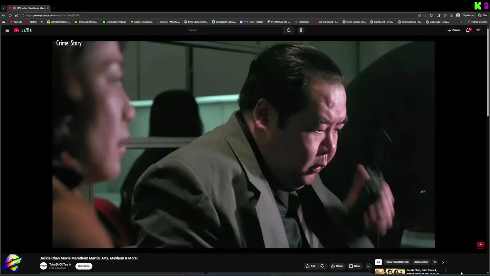Open the YouTube bookmark

pyautogui.click(x=16, y=22)
